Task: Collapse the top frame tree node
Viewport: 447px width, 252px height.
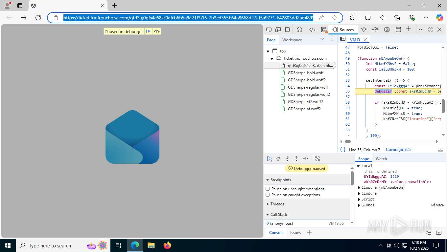Action: [268, 51]
